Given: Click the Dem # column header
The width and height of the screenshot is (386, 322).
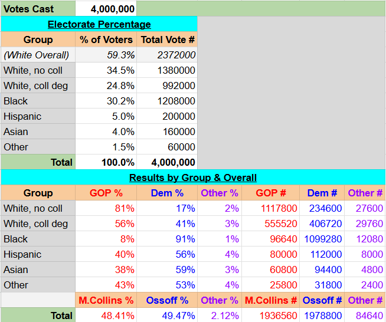Looking at the screenshot, I should click(x=322, y=193).
